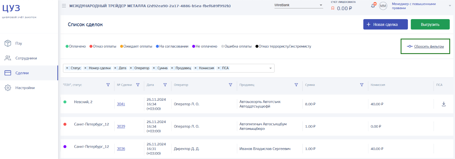Open the Продавец column filter
455x159 pixels.
[296, 85]
